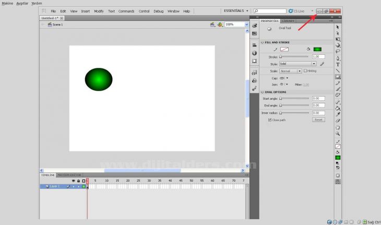Open the Scale dropdown
Image resolution: width=381 pixels, height=225 pixels.
(291, 71)
